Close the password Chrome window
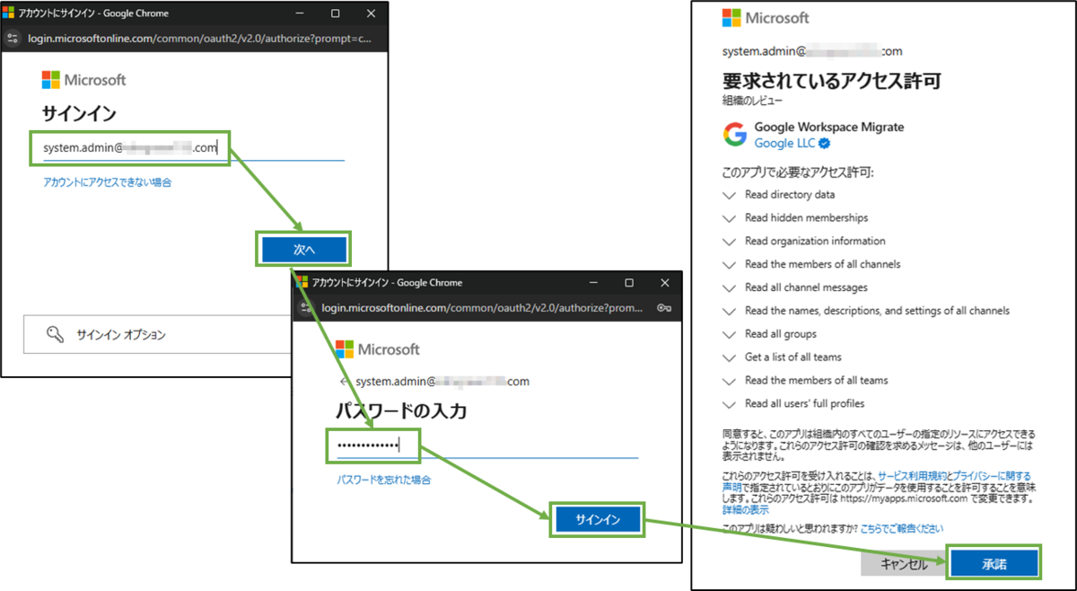The width and height of the screenshot is (1077, 591). (665, 282)
